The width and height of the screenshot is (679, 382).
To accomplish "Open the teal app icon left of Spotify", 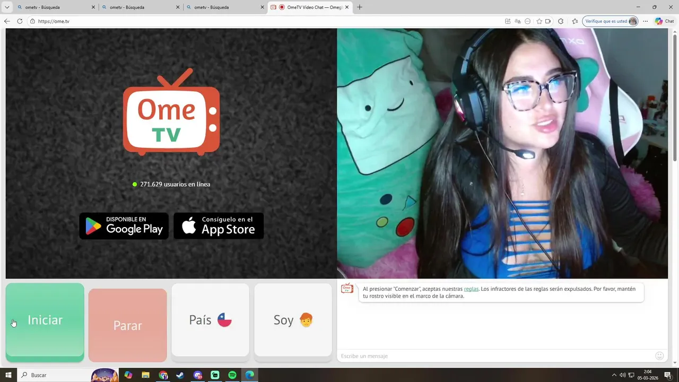I will click(x=215, y=375).
